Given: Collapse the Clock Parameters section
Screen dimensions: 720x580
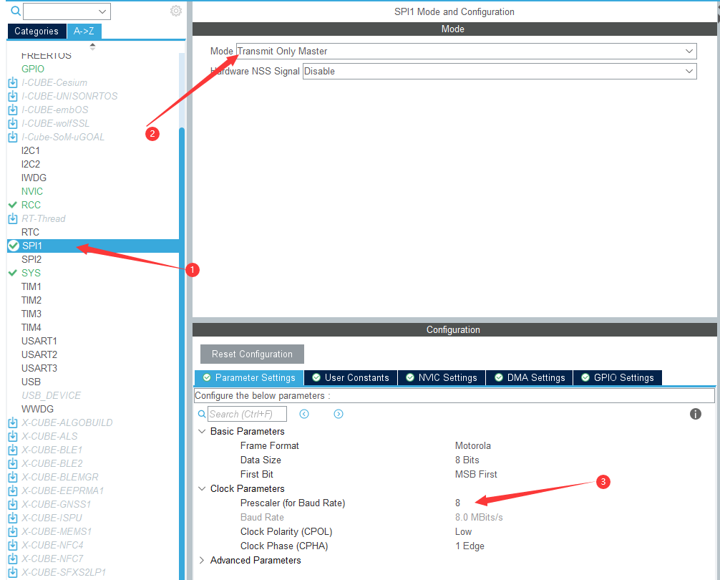Looking at the screenshot, I should (x=202, y=488).
